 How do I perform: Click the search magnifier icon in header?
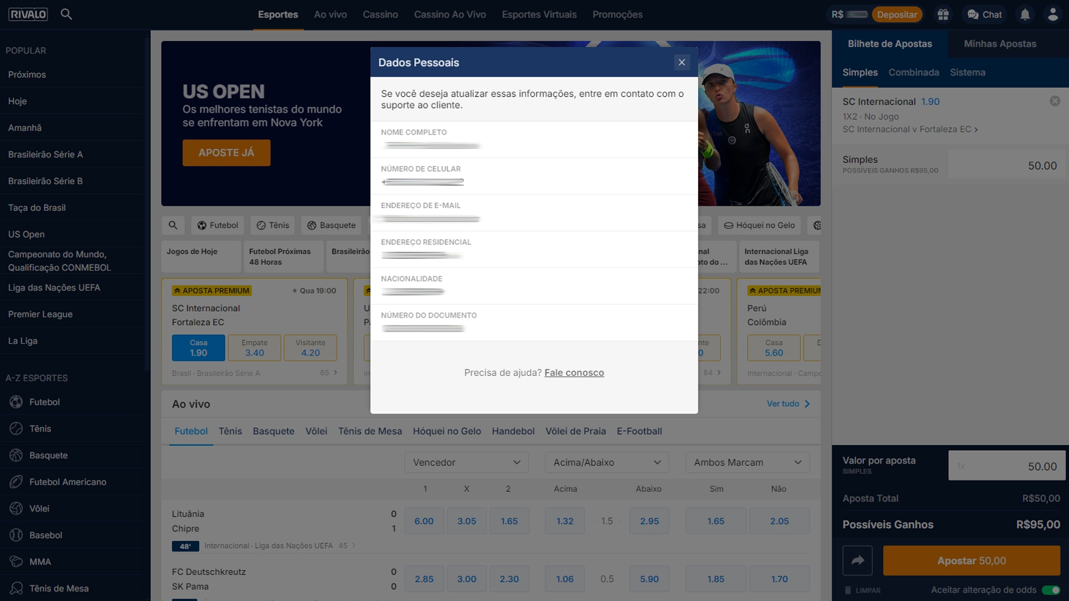coord(66,14)
